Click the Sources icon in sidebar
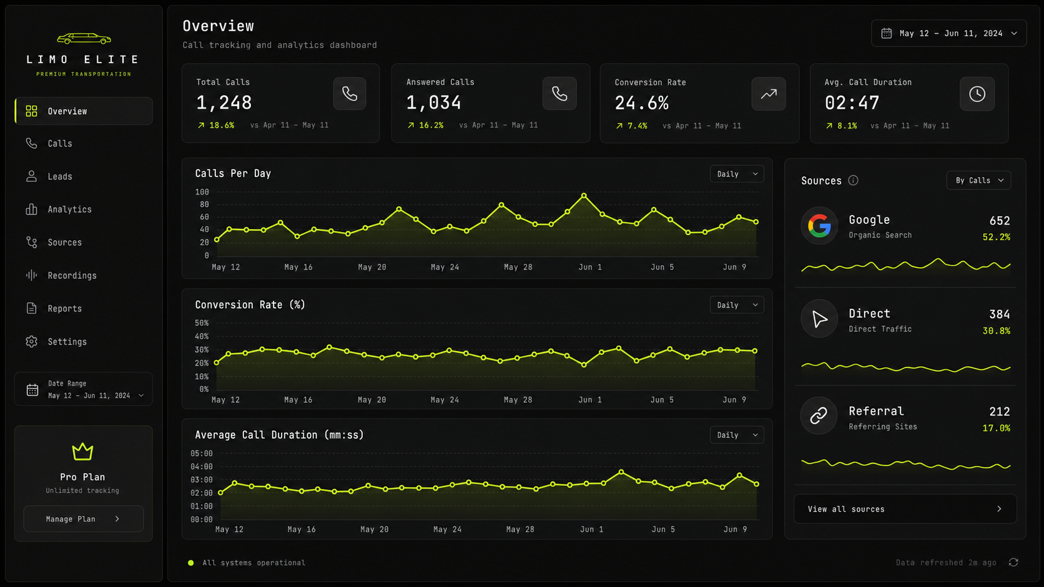The width and height of the screenshot is (1044, 587). (x=31, y=243)
